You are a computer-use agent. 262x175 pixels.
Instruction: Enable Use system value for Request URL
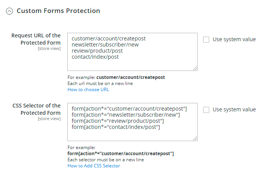click(206, 40)
